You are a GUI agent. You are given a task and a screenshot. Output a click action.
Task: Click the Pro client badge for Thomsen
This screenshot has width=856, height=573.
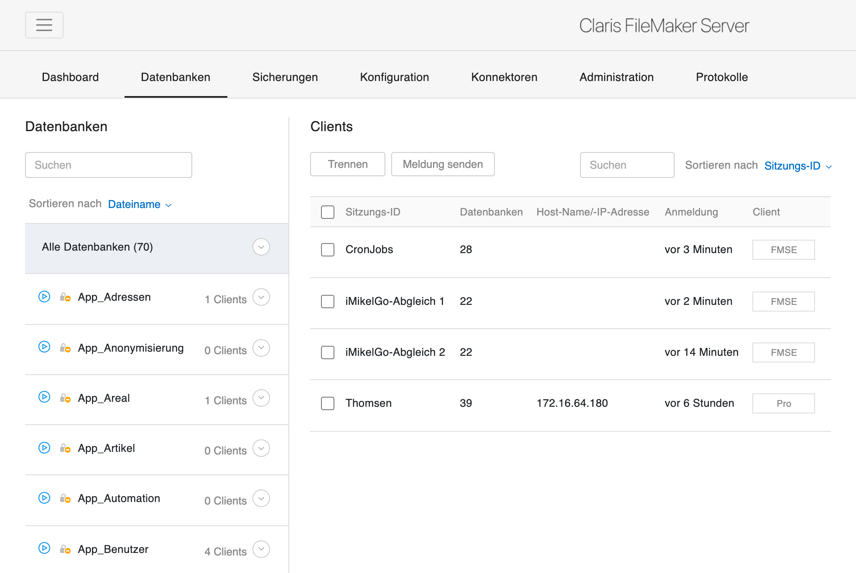(784, 403)
